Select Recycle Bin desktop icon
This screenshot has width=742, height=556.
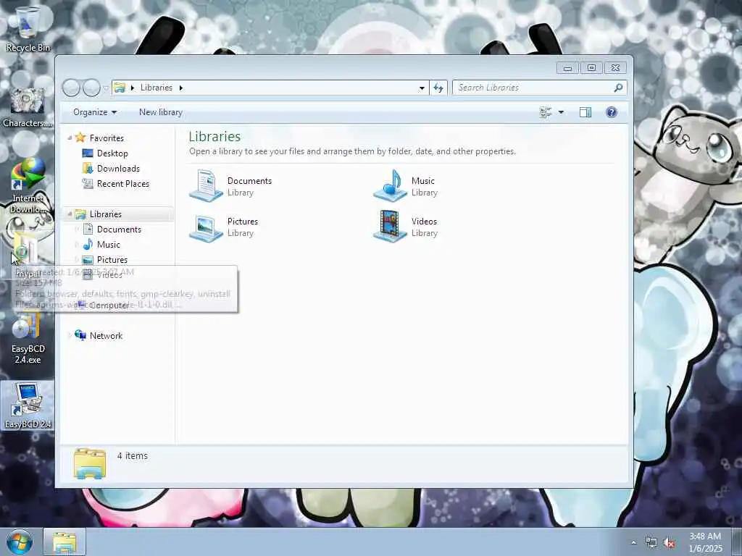[28, 29]
